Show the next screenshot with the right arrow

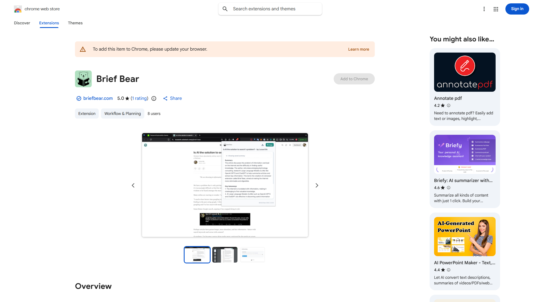[317, 185]
